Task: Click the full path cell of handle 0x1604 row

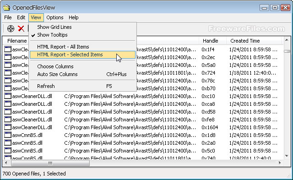Action: pyautogui.click(x=130, y=127)
